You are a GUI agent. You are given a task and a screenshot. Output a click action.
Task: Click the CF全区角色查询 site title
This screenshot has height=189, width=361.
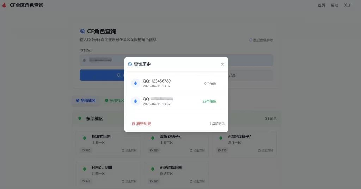click(x=26, y=5)
